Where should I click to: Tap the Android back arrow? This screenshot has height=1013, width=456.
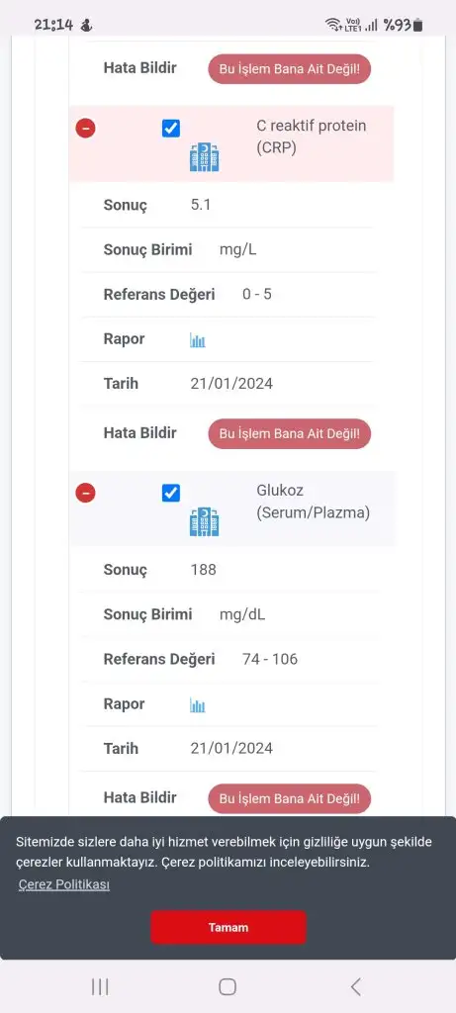355,986
